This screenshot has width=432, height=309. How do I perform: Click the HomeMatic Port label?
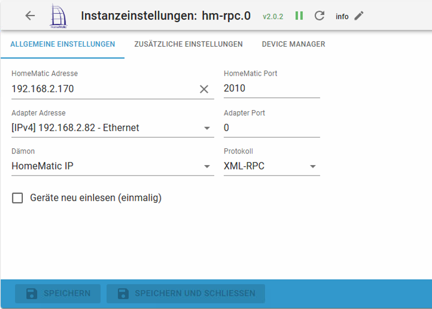pyautogui.click(x=250, y=73)
